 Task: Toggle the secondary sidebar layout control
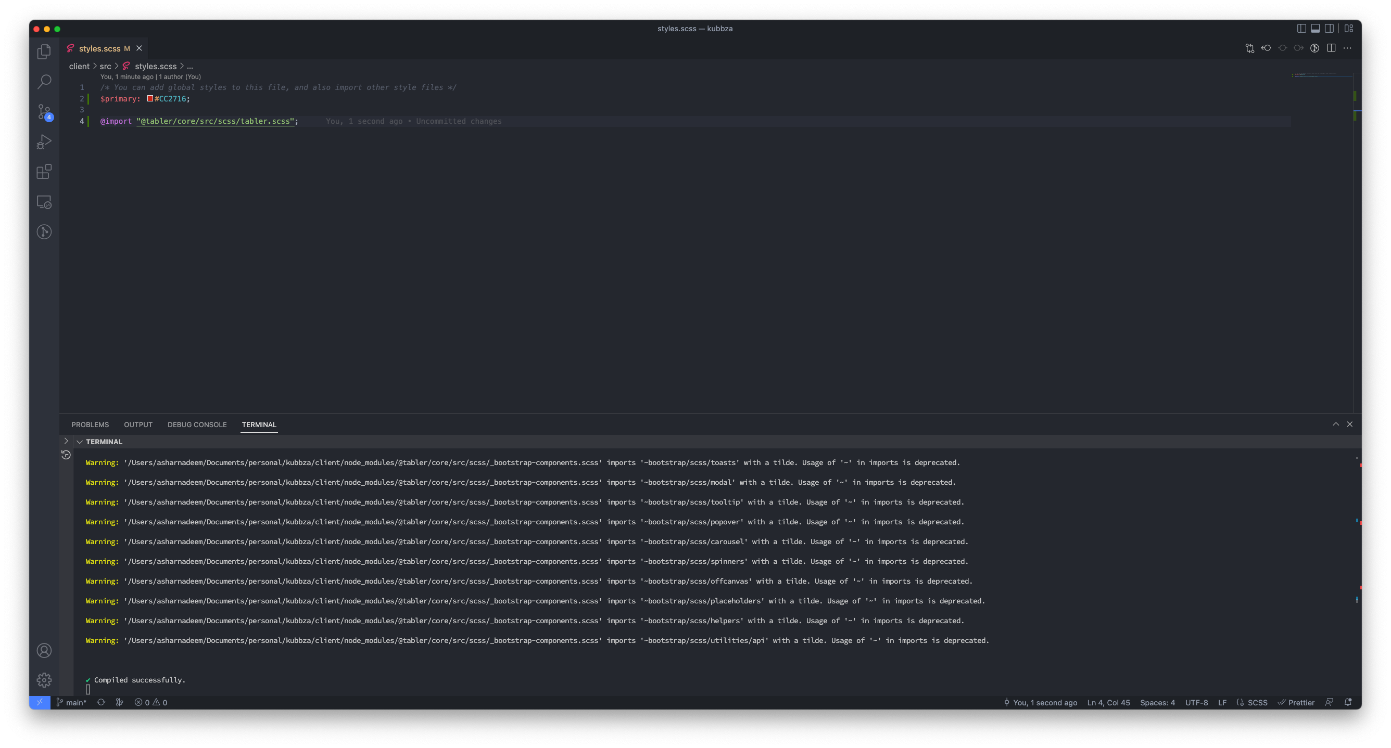[1330, 29]
